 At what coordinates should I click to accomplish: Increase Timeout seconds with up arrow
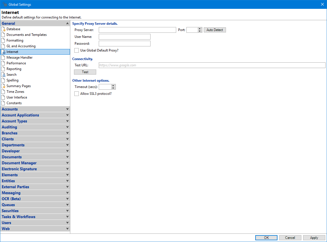pos(113,85)
